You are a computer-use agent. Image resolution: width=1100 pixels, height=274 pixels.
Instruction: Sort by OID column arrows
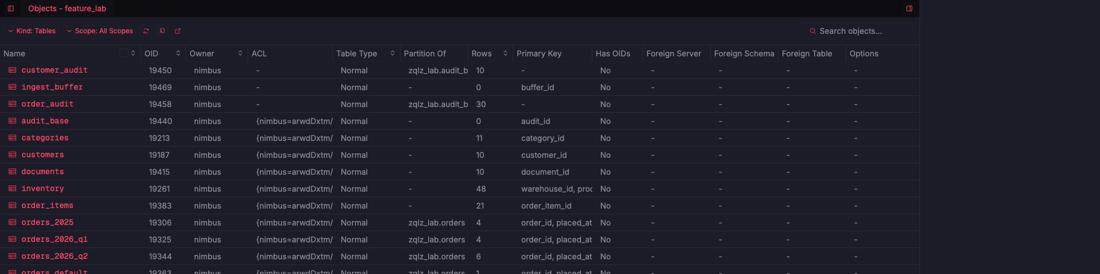[178, 53]
